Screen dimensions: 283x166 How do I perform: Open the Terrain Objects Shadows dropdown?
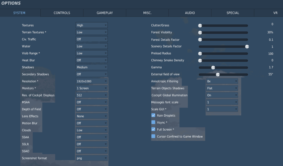(222, 88)
